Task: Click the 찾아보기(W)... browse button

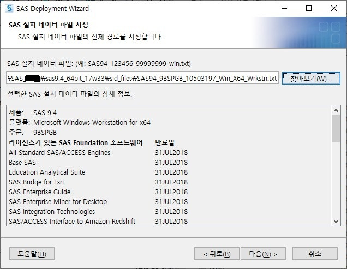Action: 311,79
